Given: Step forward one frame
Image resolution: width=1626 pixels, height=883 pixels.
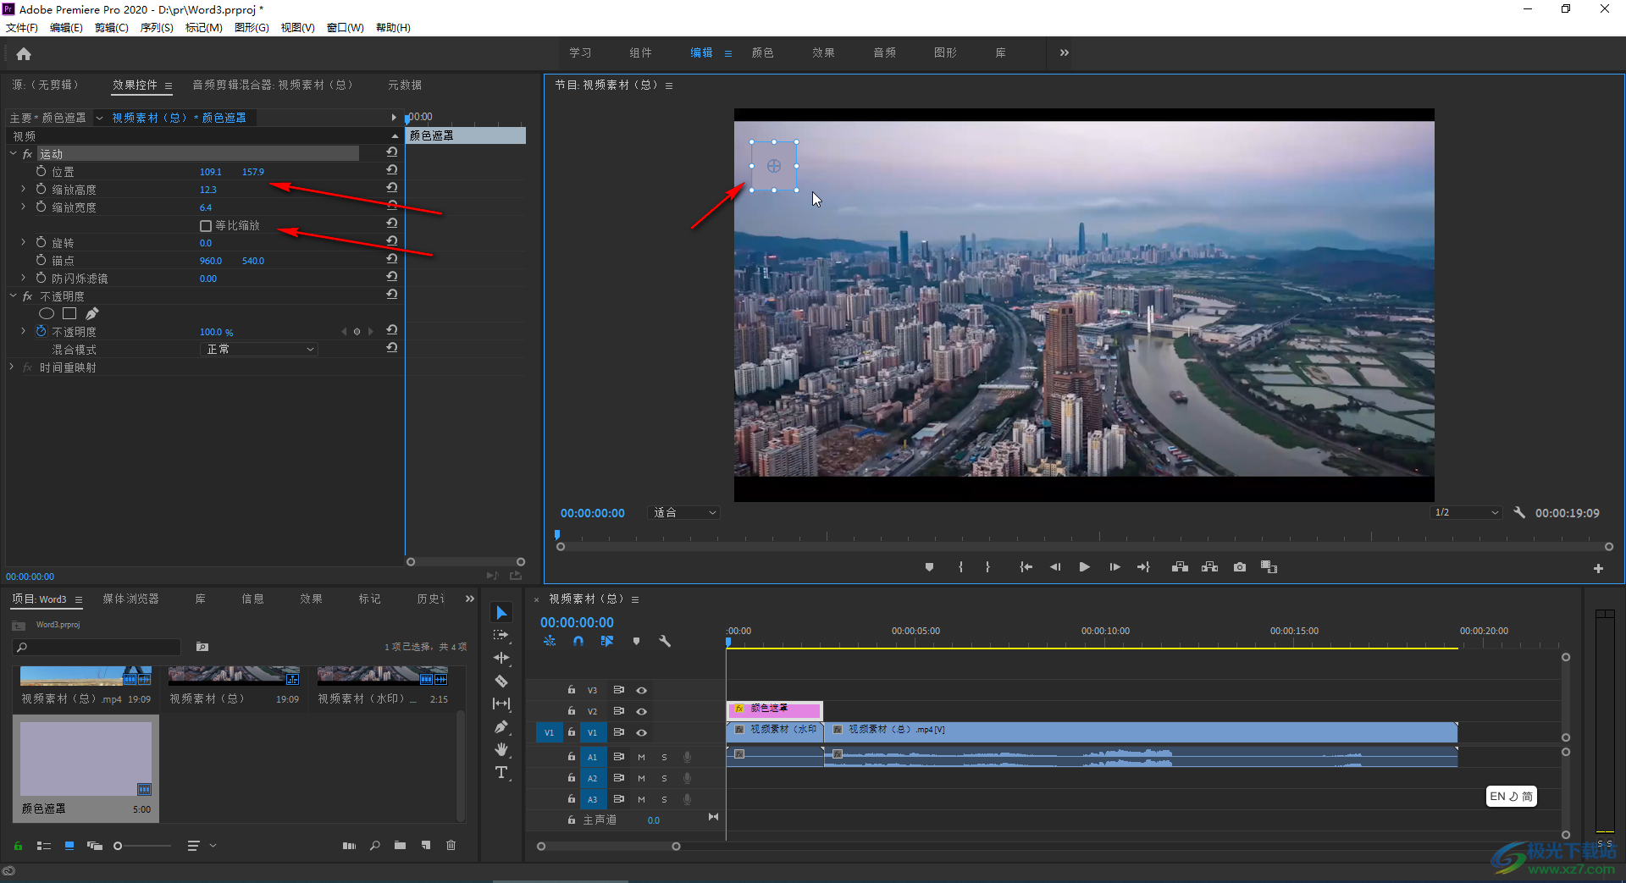Looking at the screenshot, I should 1114,567.
